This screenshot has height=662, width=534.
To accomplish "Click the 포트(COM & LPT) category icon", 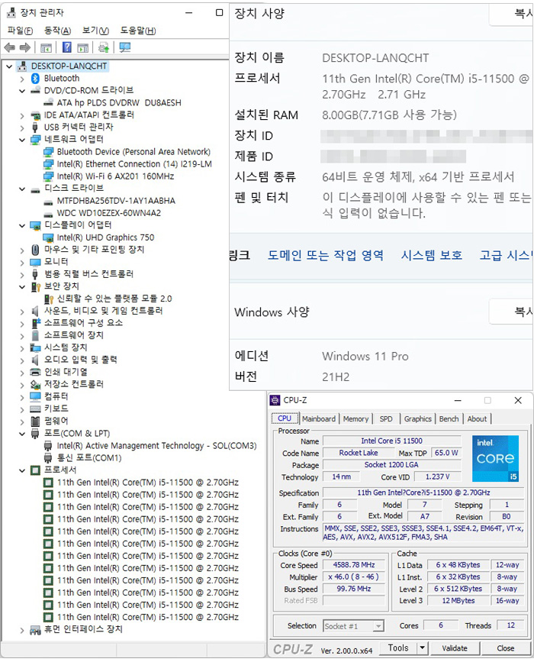I will click(35, 434).
